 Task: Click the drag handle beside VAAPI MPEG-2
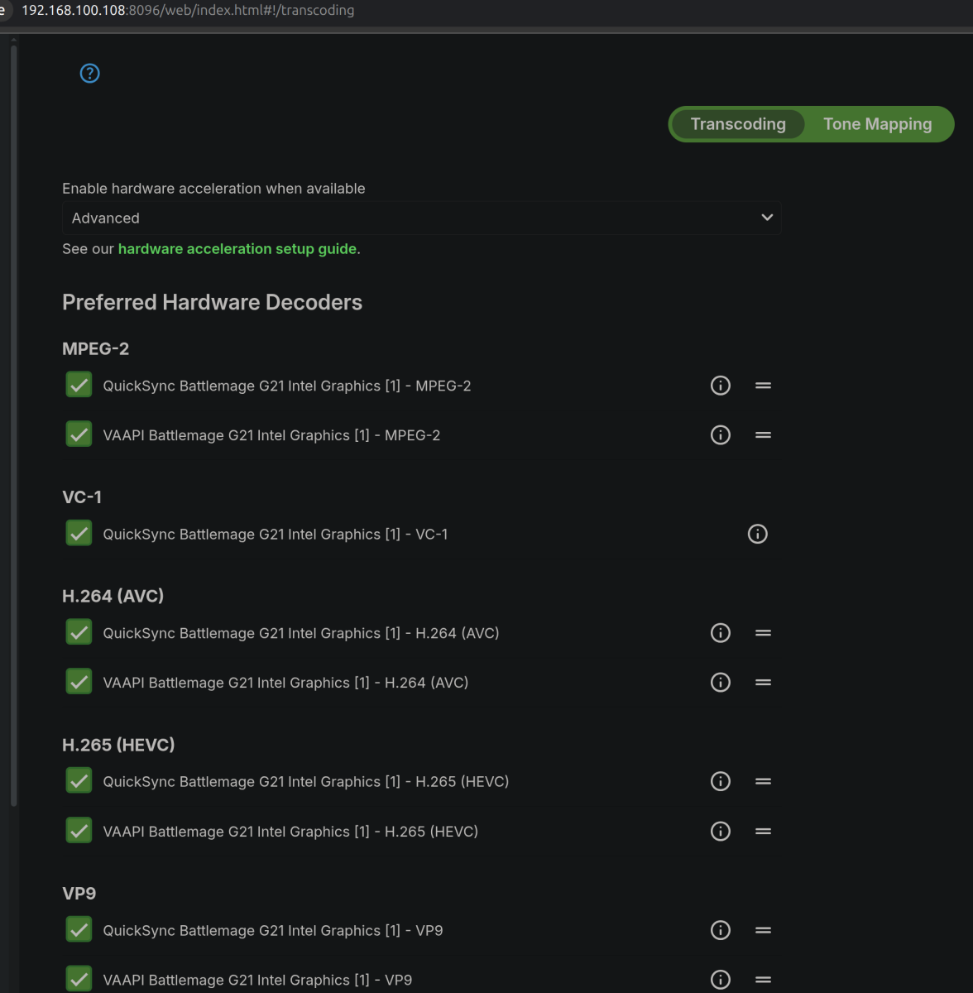coord(762,434)
